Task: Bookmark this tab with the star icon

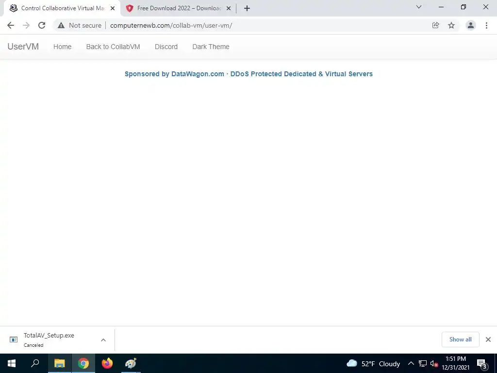Action: [x=451, y=25]
